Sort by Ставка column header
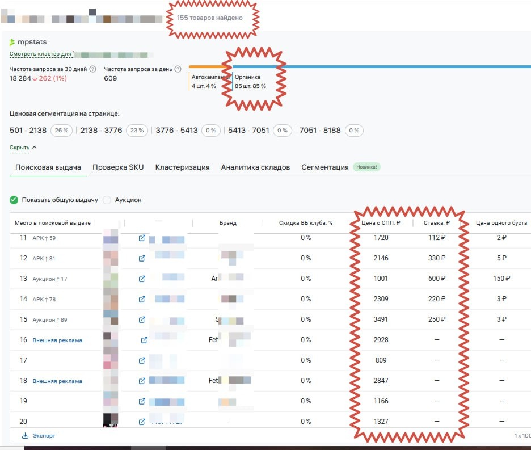The height and width of the screenshot is (450, 531). tap(436, 223)
